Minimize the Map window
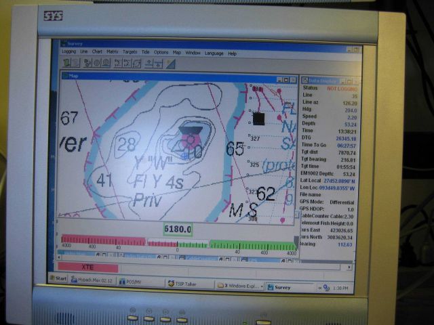 click(x=280, y=80)
